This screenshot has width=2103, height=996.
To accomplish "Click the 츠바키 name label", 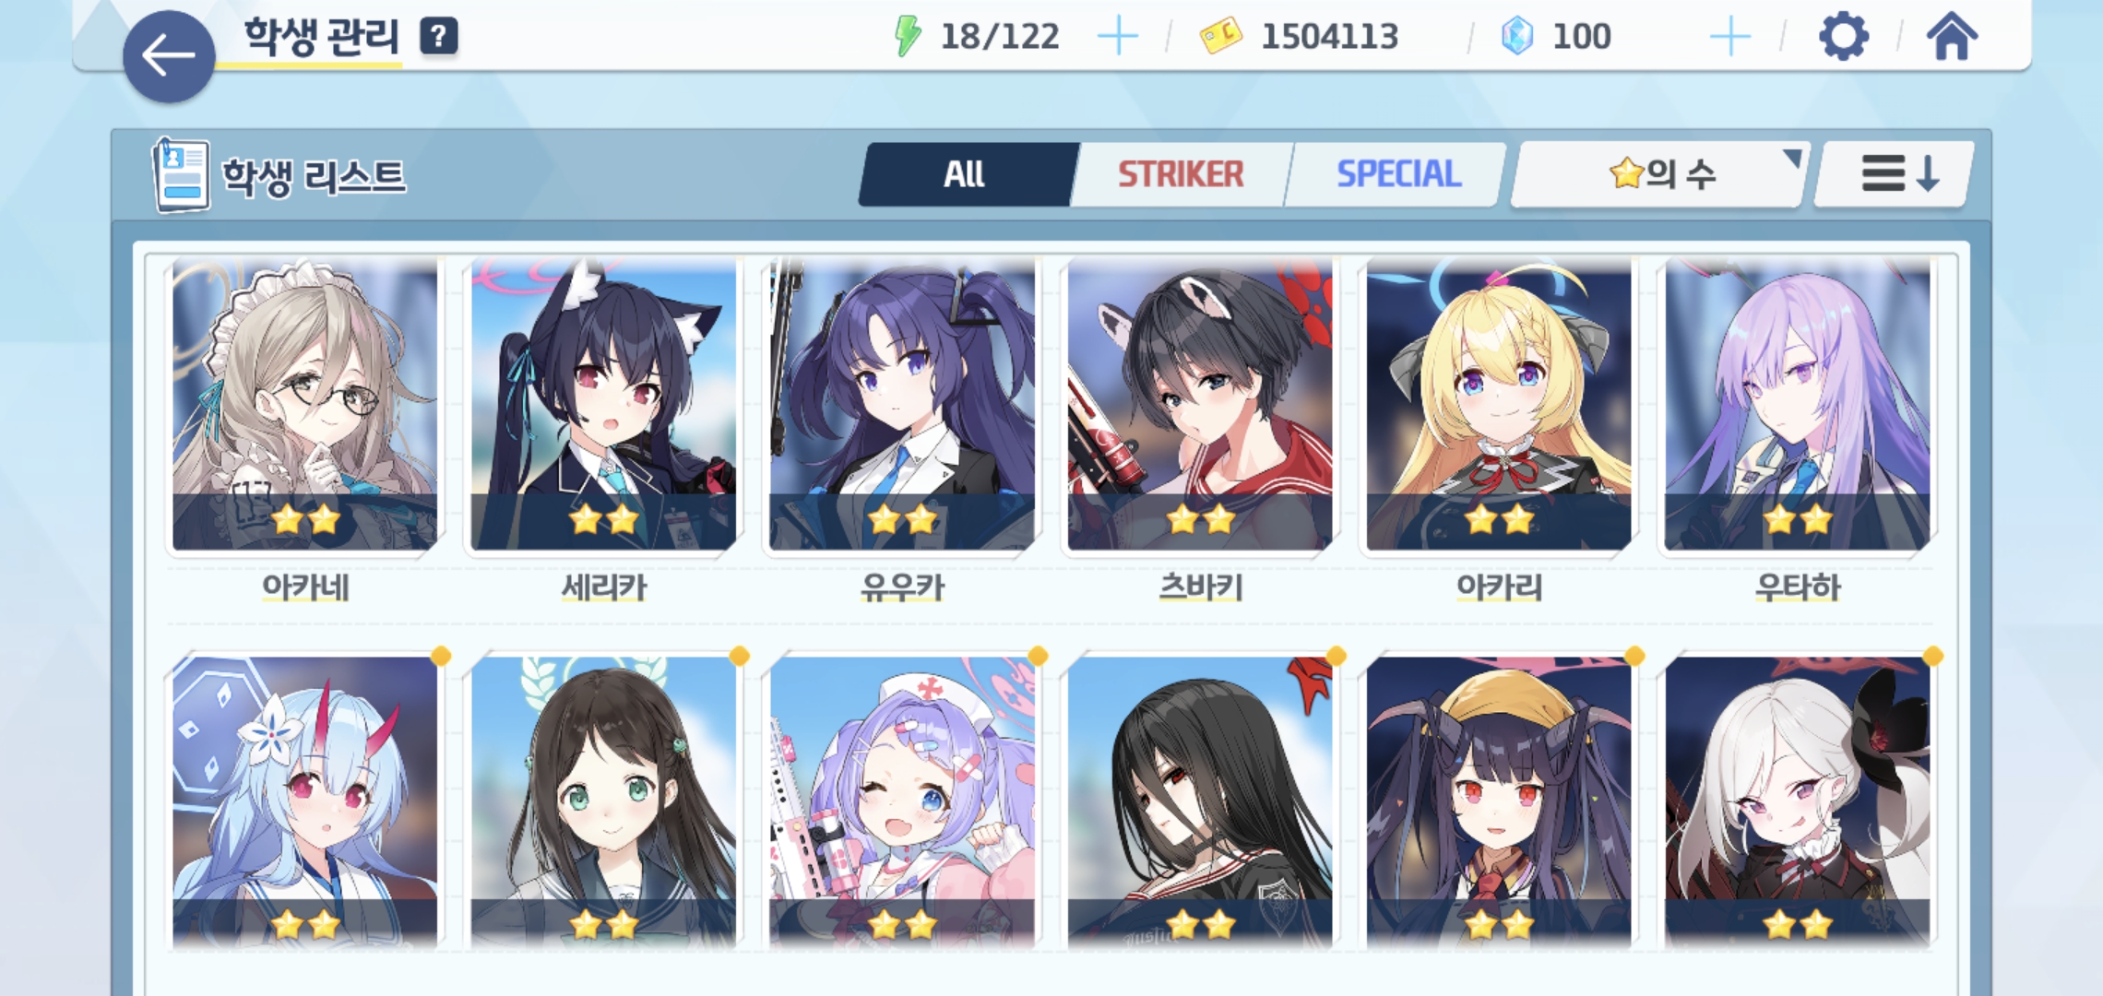I will coord(1201,587).
